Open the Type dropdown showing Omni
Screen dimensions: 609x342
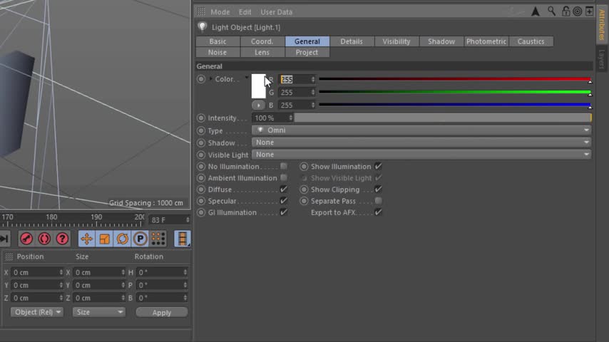pos(421,130)
